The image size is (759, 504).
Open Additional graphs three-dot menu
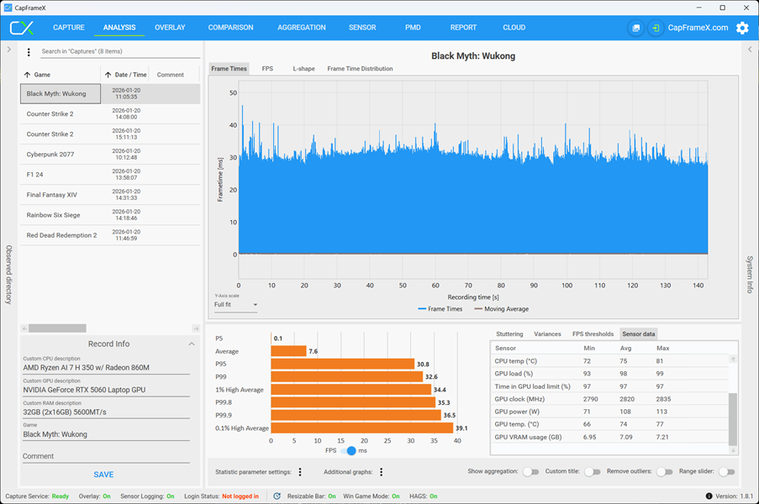click(382, 471)
